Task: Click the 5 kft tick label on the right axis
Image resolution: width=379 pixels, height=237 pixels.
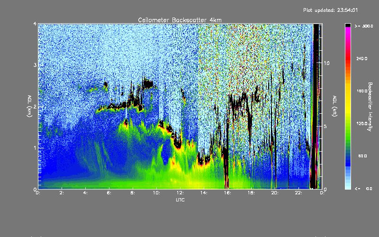Action: click(x=325, y=127)
